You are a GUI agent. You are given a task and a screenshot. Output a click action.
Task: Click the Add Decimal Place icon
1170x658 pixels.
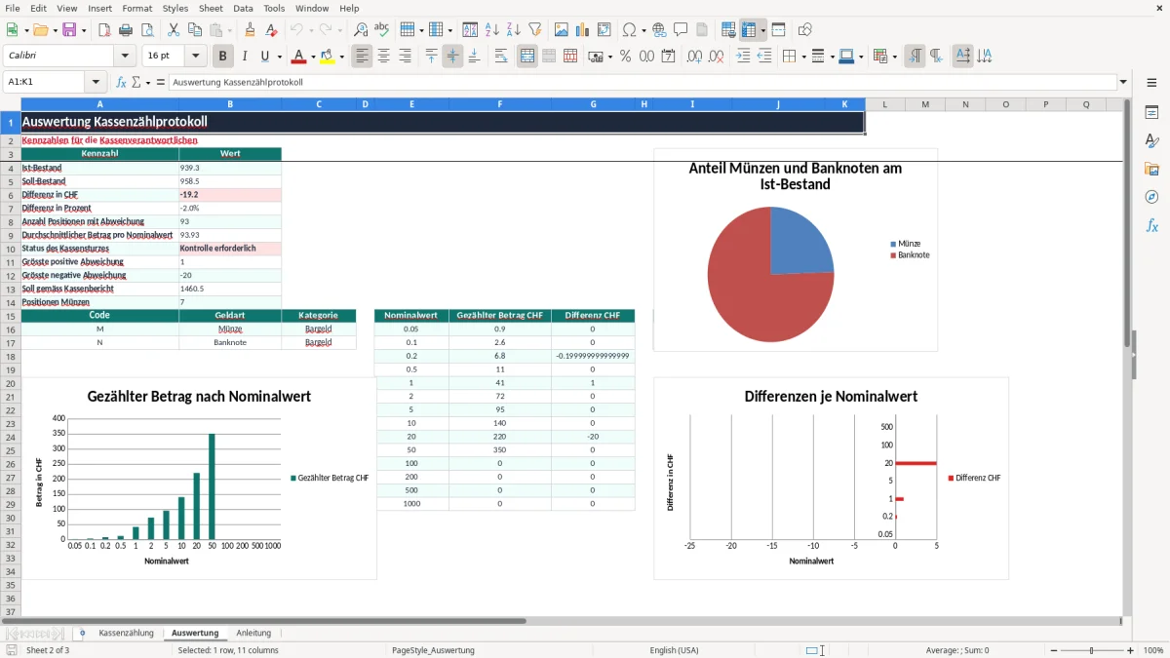click(x=695, y=57)
